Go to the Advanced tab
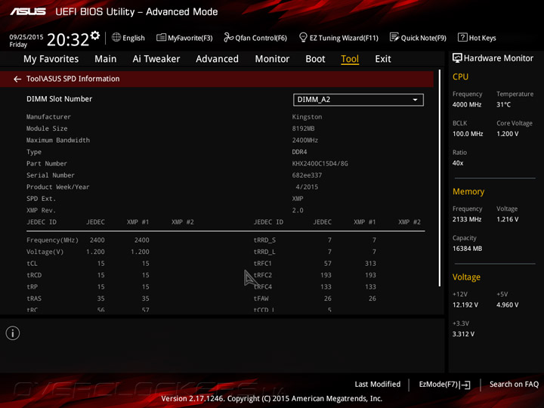Screen dimensions: 544x408 click(217, 59)
